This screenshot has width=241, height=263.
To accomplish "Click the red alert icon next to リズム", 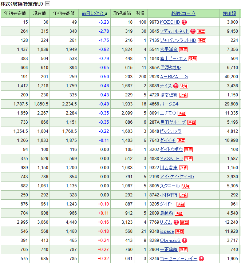I will coord(176,222).
